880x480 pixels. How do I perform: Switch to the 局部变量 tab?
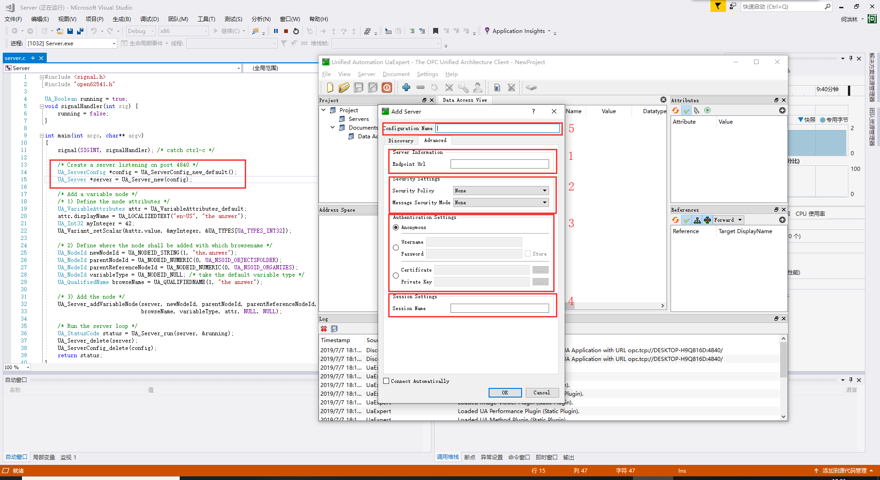[x=44, y=457]
